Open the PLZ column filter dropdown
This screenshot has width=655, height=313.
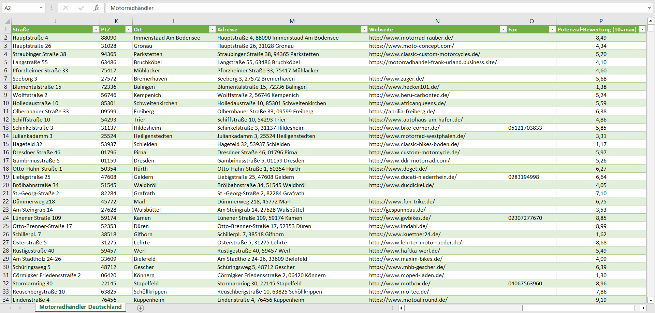point(129,29)
